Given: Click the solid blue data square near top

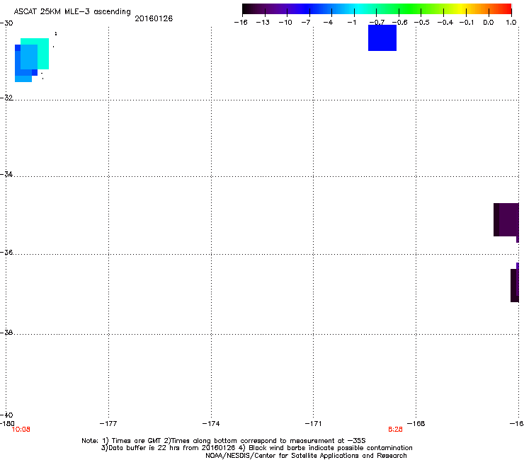Looking at the screenshot, I should point(382,38).
